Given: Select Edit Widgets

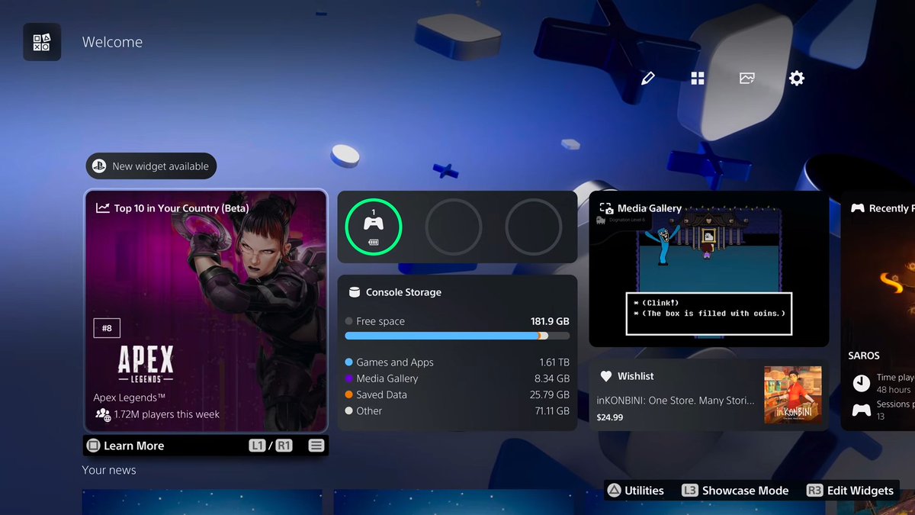Looking at the screenshot, I should 850,491.
